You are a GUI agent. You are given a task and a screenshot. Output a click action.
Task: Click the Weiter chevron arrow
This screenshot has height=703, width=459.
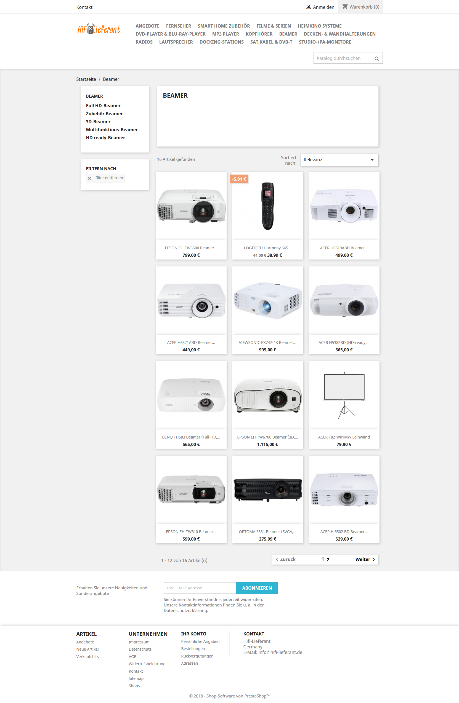(x=374, y=559)
